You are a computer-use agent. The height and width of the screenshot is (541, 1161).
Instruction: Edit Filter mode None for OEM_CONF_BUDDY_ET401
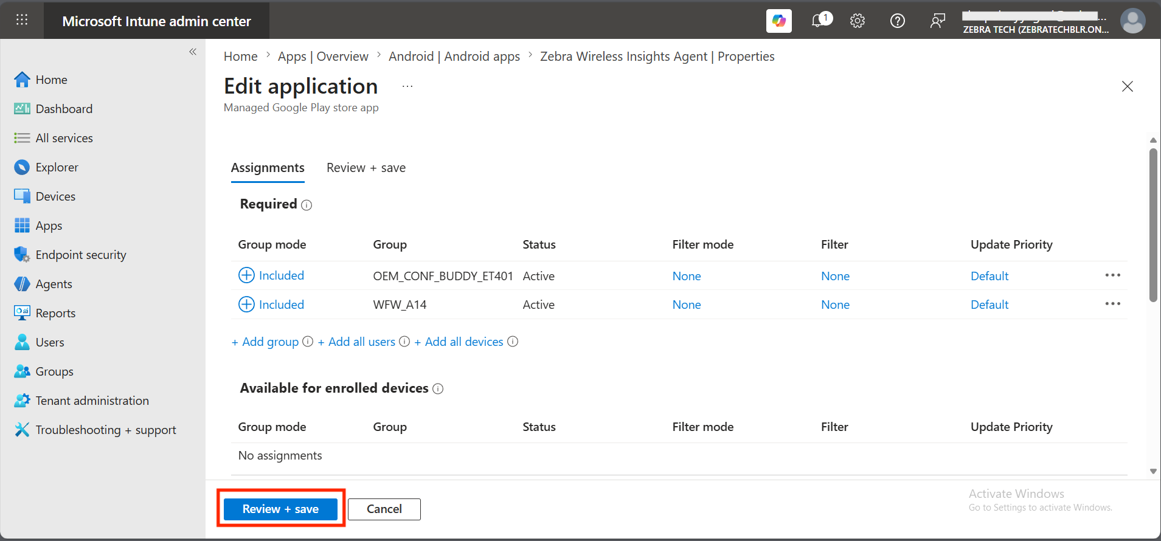[687, 276]
